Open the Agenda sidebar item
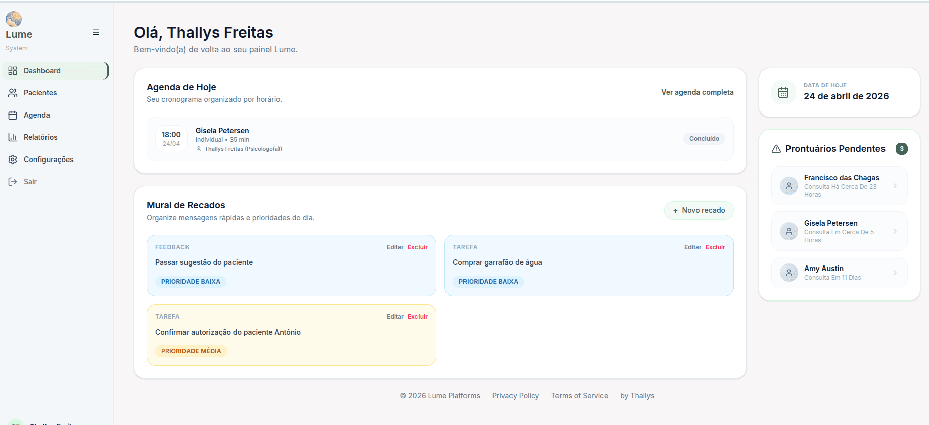This screenshot has height=425, width=929. pos(55,115)
